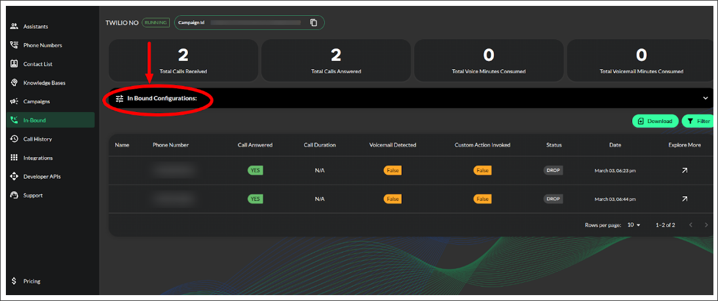
Task: Click the Filter button
Action: pos(699,121)
